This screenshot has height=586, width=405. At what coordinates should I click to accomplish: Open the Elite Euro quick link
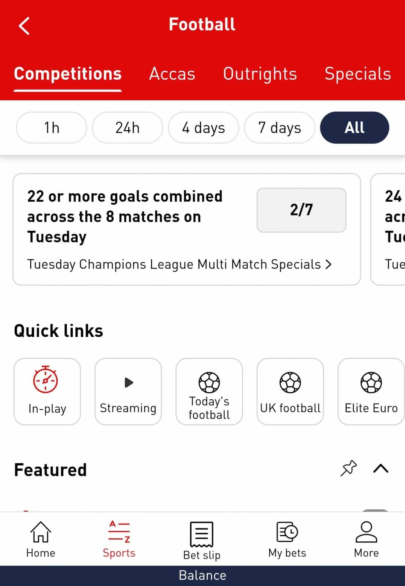[371, 392]
